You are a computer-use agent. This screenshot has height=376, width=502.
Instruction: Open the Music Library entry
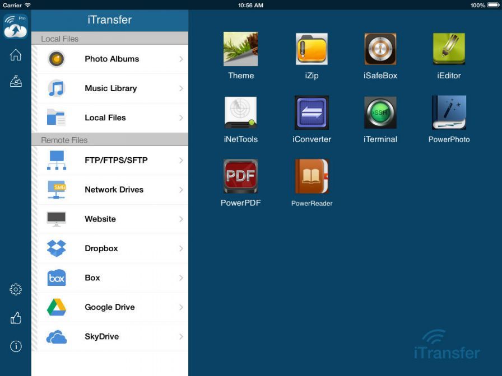(x=110, y=88)
